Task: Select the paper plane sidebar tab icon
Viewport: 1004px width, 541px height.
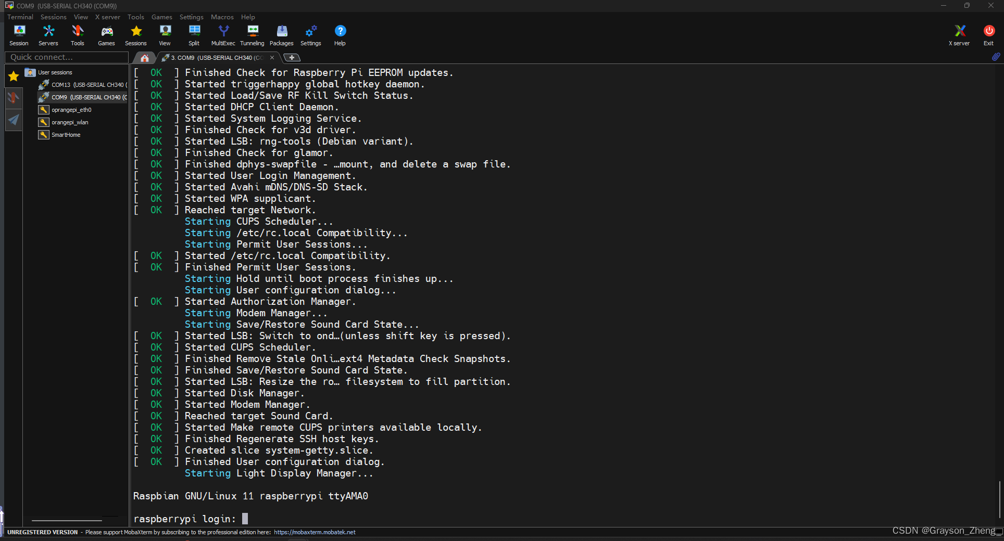Action: click(14, 120)
